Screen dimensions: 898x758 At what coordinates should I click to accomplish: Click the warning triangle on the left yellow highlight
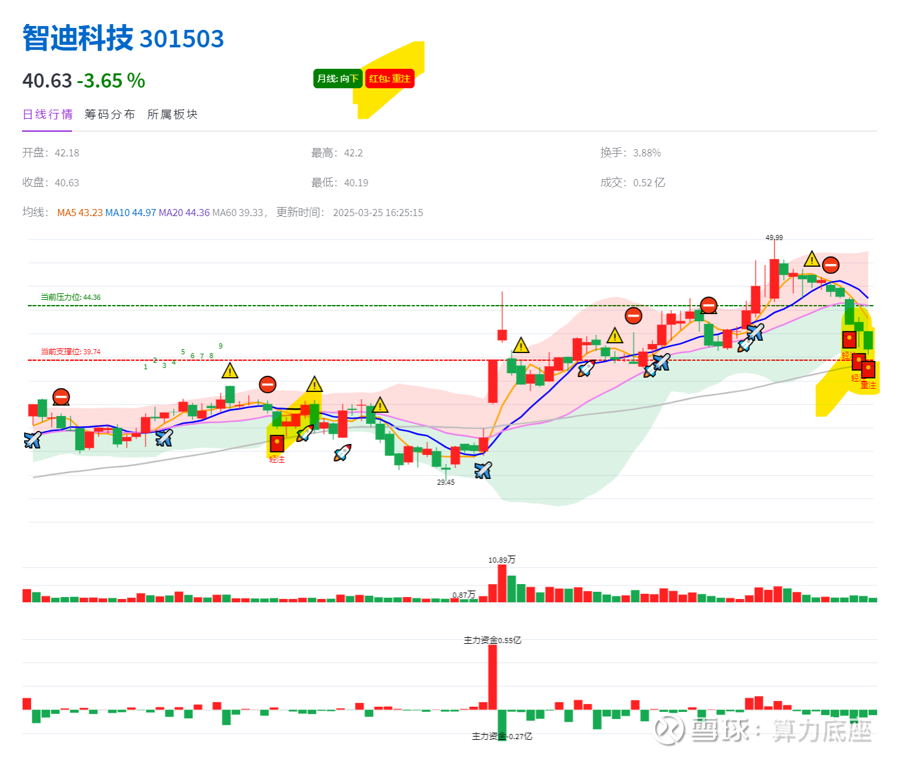pyautogui.click(x=314, y=384)
